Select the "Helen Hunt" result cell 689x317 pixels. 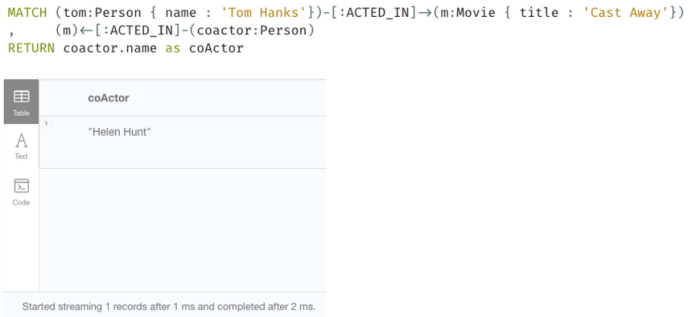pos(120,132)
